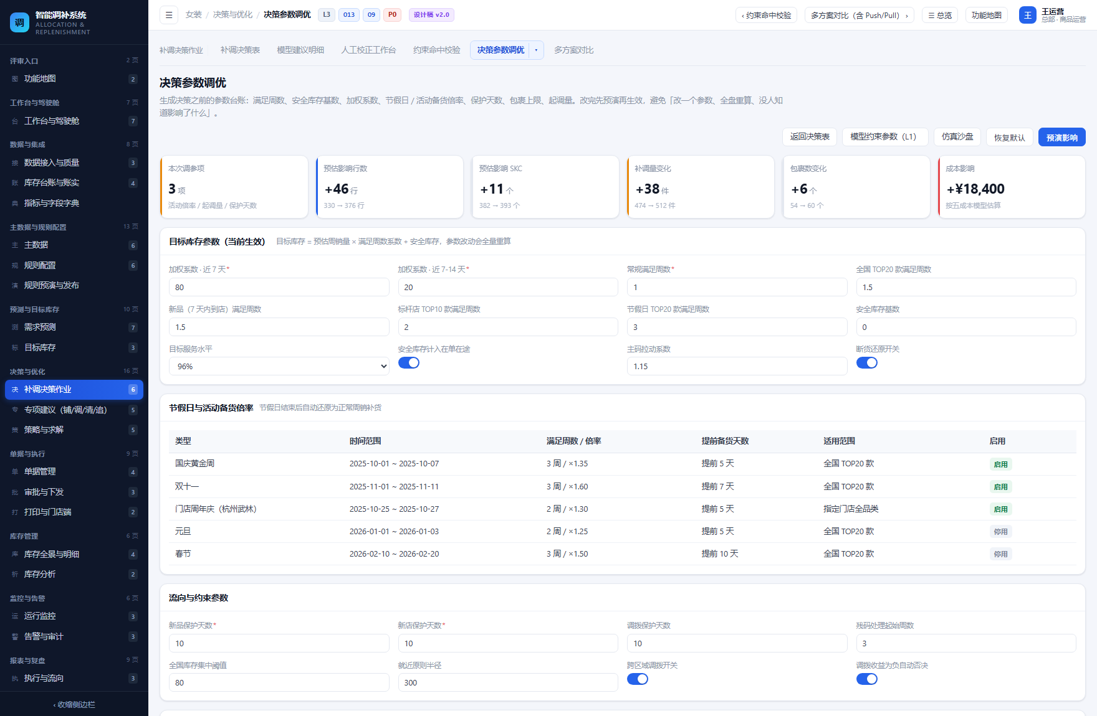Open 功能地图 in the sidebar

coord(74,79)
